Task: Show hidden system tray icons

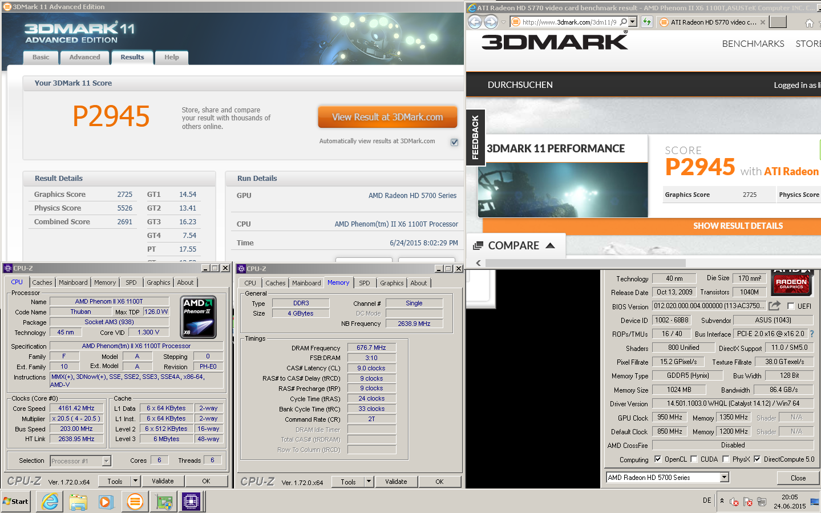Action: 722,501
